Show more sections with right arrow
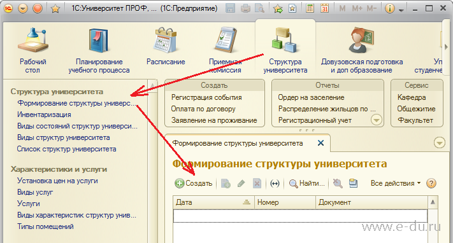 pyautogui.click(x=446, y=46)
